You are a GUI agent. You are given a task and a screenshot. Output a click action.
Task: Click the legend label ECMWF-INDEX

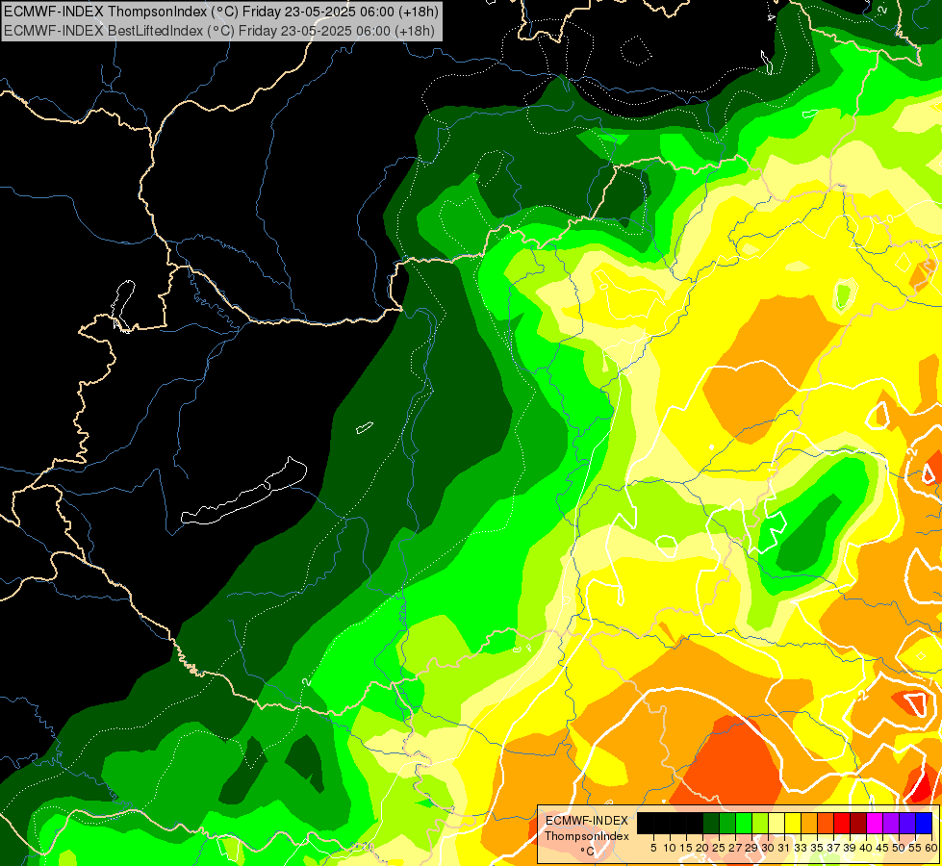pyautogui.click(x=587, y=821)
